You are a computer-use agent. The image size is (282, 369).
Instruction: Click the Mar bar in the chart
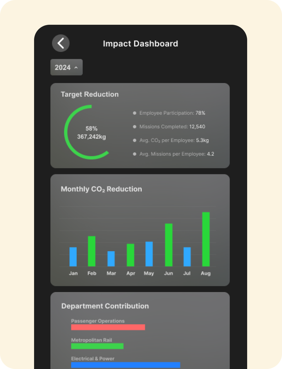tap(111, 259)
